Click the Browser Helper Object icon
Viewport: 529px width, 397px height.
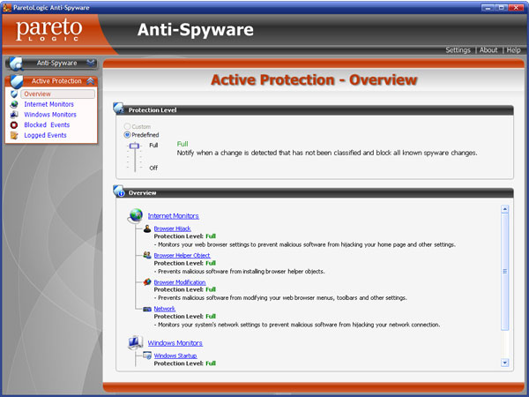click(146, 255)
